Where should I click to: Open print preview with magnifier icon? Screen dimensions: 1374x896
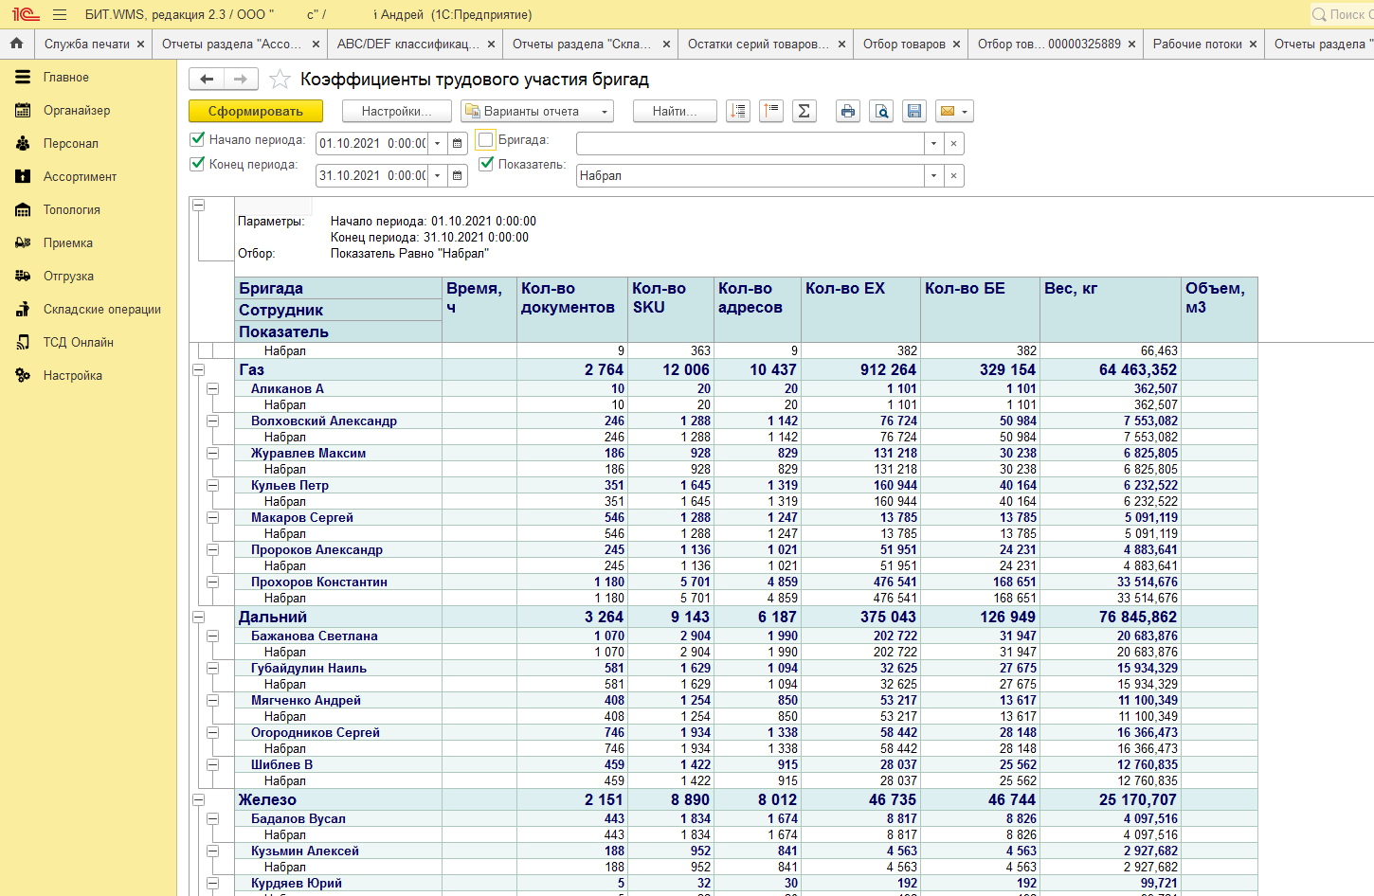coord(881,111)
